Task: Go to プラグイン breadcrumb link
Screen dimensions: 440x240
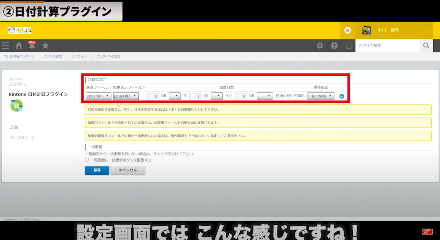Action: point(79,56)
